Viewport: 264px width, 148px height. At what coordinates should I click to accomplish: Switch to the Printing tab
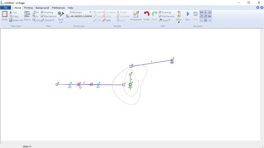tap(28, 8)
